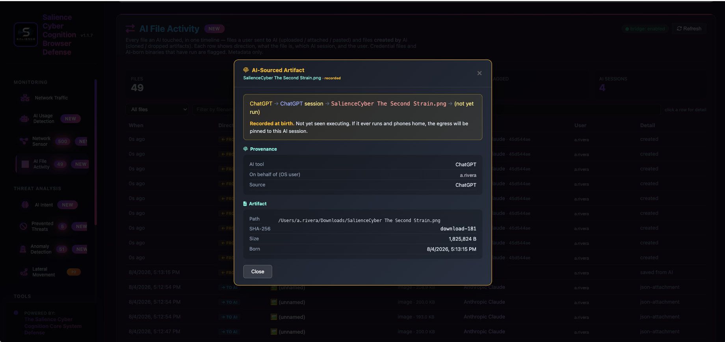Click the AI File Activity sidebar icon
Image resolution: width=725 pixels, height=342 pixels.
[25, 164]
